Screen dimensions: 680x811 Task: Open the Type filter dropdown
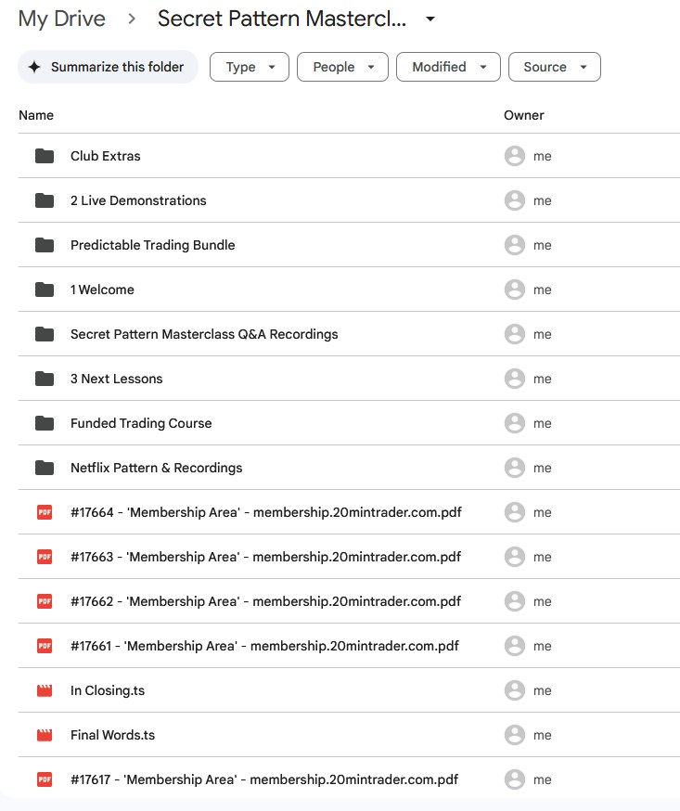click(x=250, y=67)
